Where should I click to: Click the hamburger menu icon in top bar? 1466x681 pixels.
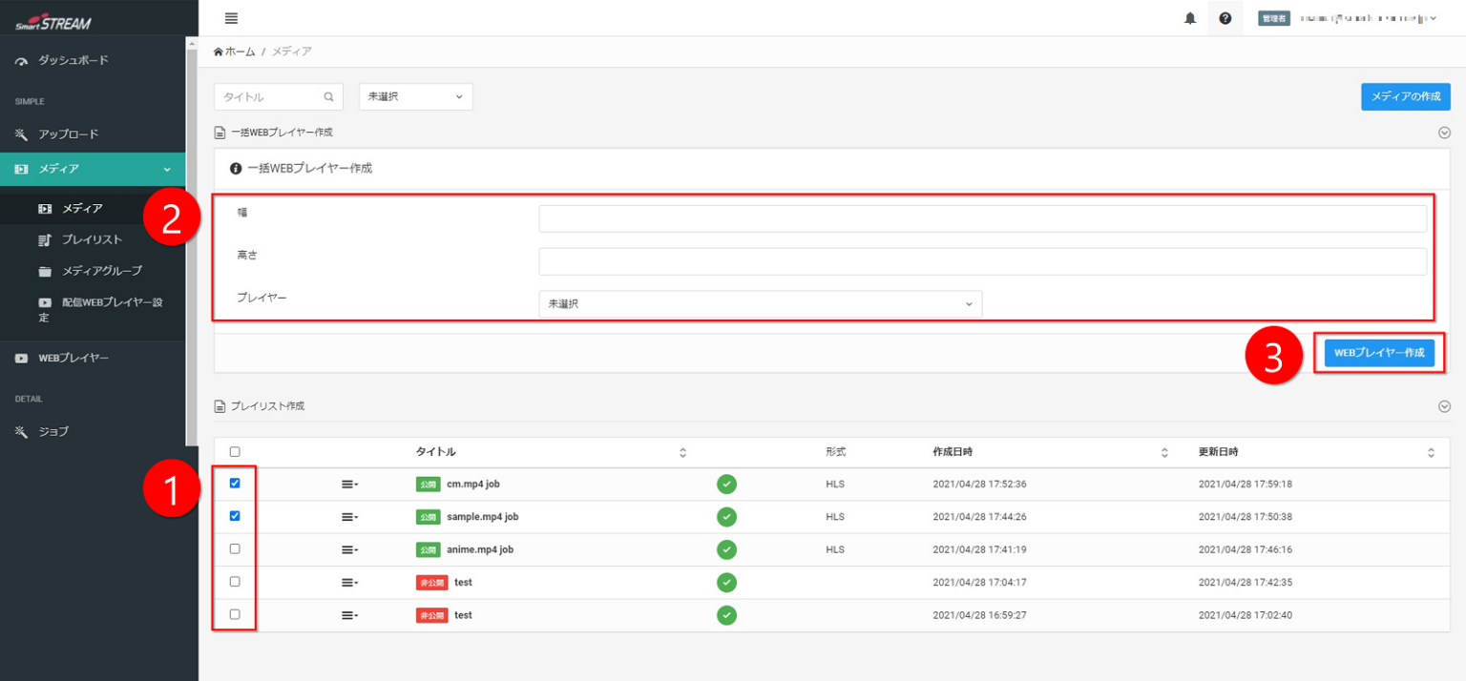point(231,18)
